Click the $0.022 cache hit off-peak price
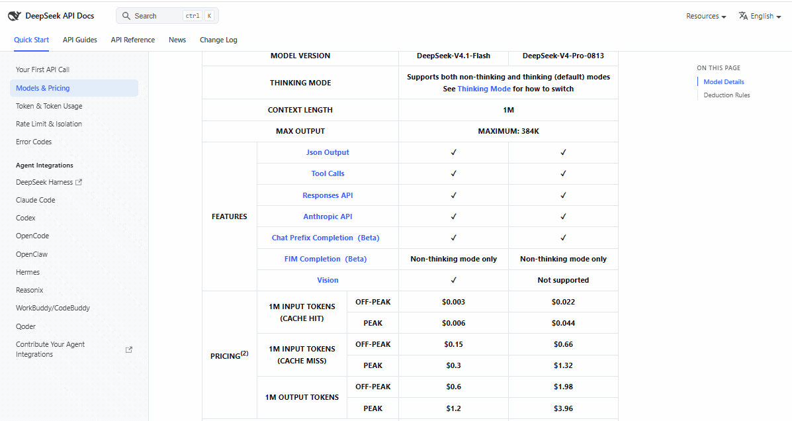Image resolution: width=792 pixels, height=421 pixels. (x=563, y=302)
